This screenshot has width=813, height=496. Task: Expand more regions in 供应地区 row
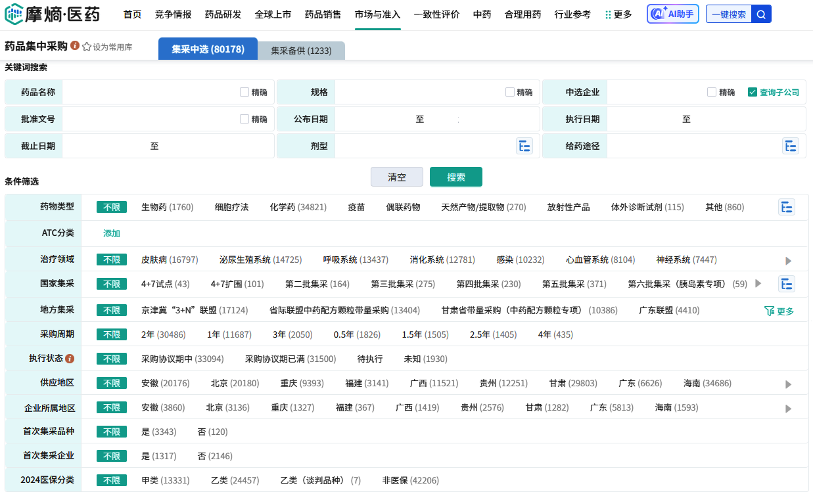point(788,384)
